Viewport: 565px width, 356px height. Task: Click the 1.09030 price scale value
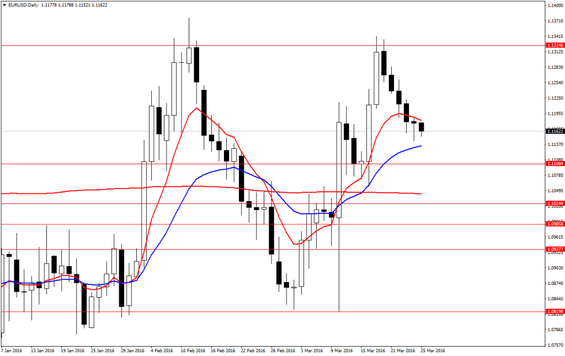click(x=555, y=268)
